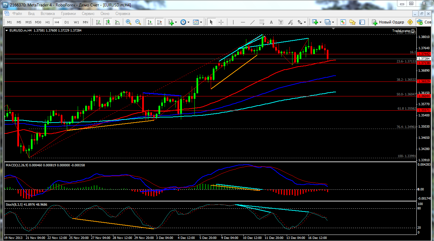Switch to M30 timeframe
Image resolution: width=434 pixels, height=241 pixels.
[38, 22]
